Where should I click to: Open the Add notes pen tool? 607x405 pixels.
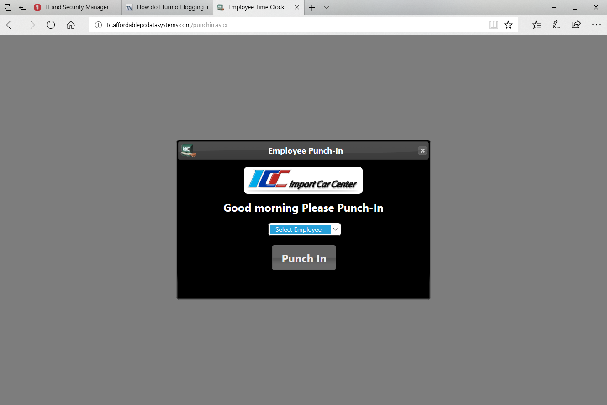pos(556,25)
